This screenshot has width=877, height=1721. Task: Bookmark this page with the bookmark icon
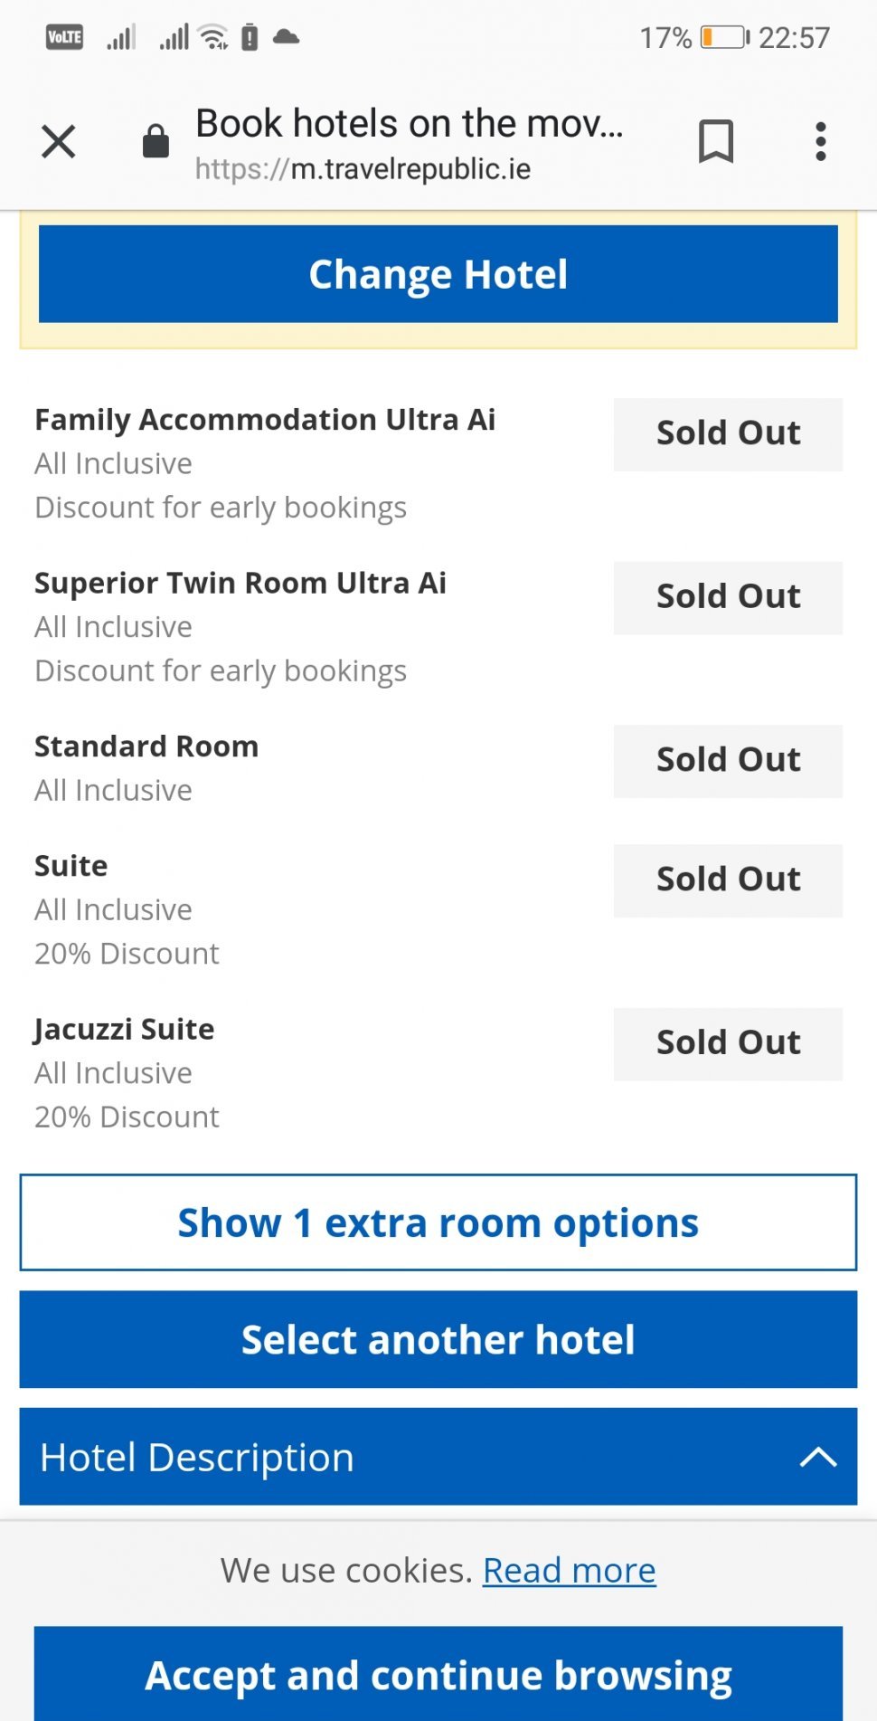(715, 141)
